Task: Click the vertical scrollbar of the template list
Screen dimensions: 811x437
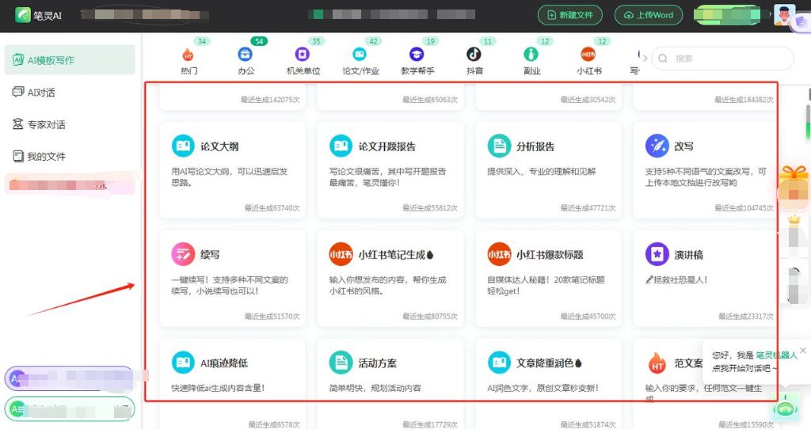Action: click(x=808, y=123)
